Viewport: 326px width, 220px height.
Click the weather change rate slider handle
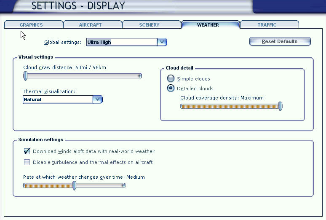click(x=75, y=185)
